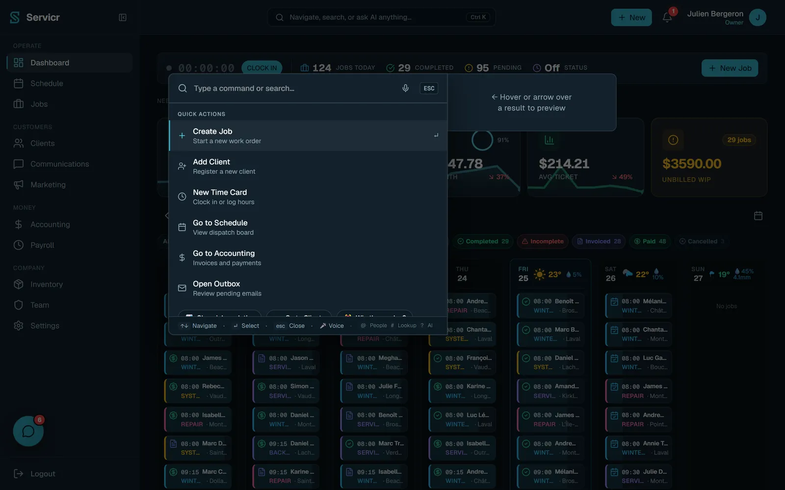The height and width of the screenshot is (490, 785).
Task: Click the top global search bar
Action: coord(381,17)
